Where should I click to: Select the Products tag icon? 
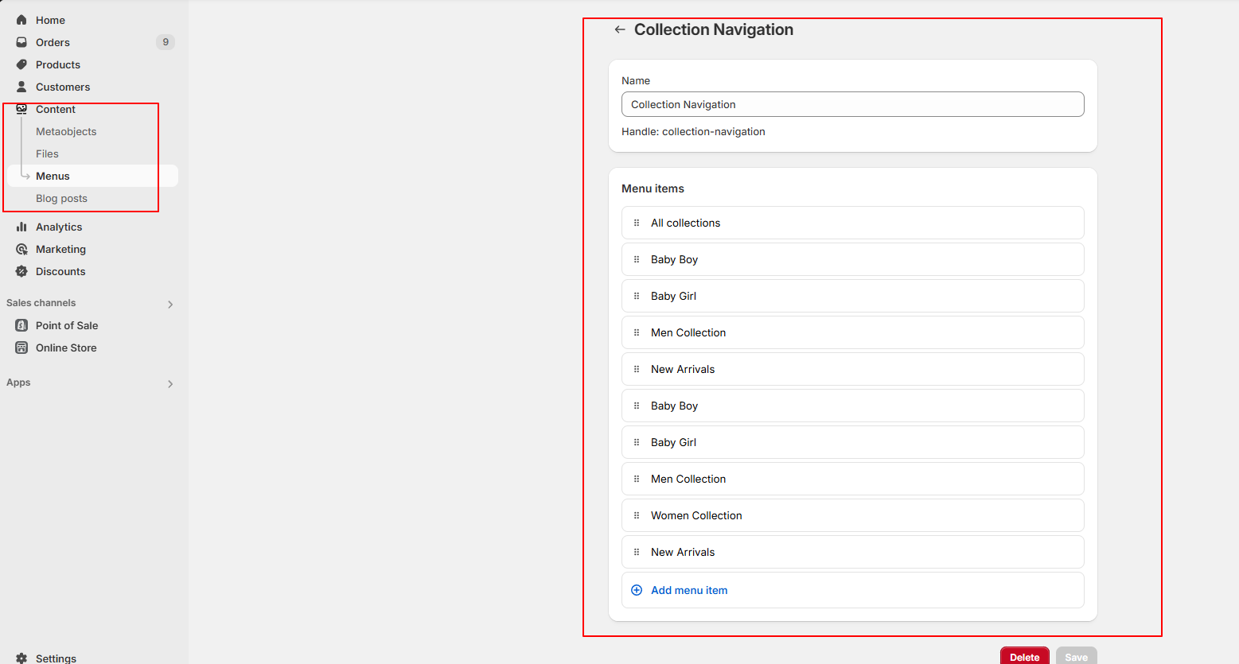21,64
